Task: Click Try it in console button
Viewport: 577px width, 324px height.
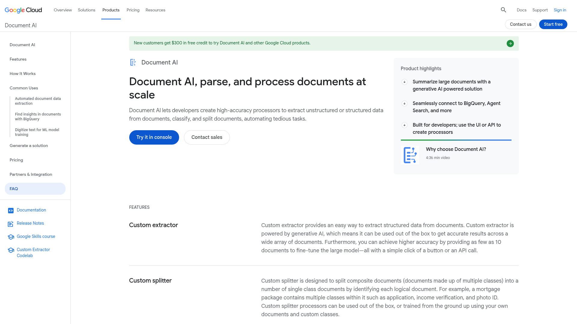Action: 154,137
